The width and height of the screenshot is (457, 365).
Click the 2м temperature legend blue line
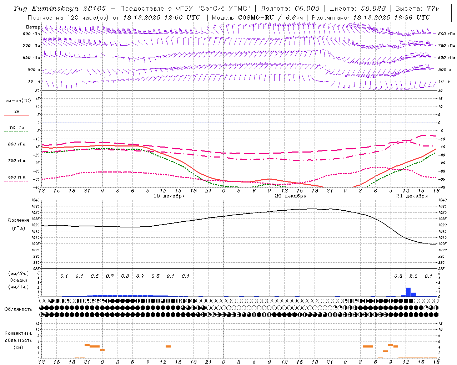click(16, 115)
